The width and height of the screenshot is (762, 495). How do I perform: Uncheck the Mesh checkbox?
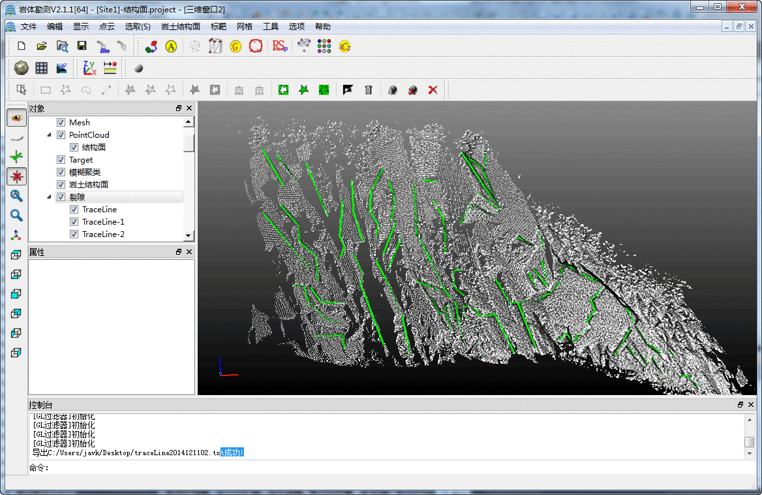[61, 123]
